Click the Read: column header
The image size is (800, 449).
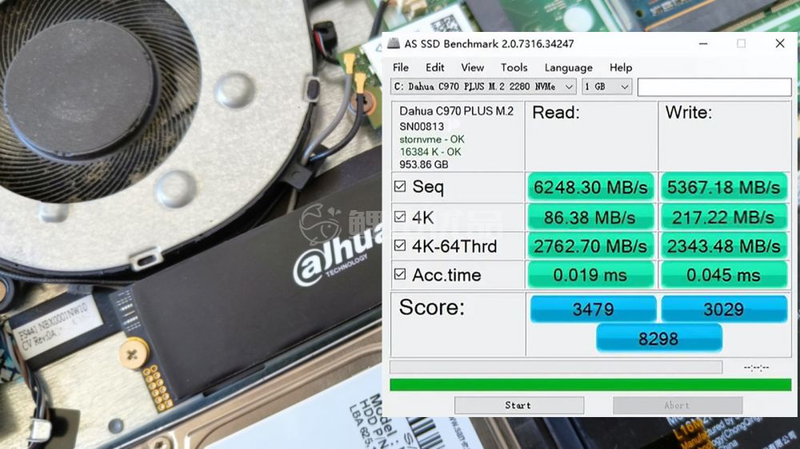pyautogui.click(x=556, y=113)
